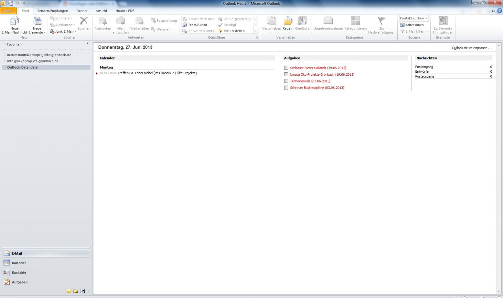This screenshot has width=503, height=298.
Task: Switch to the Kalender navigation button
Action: 46,263
